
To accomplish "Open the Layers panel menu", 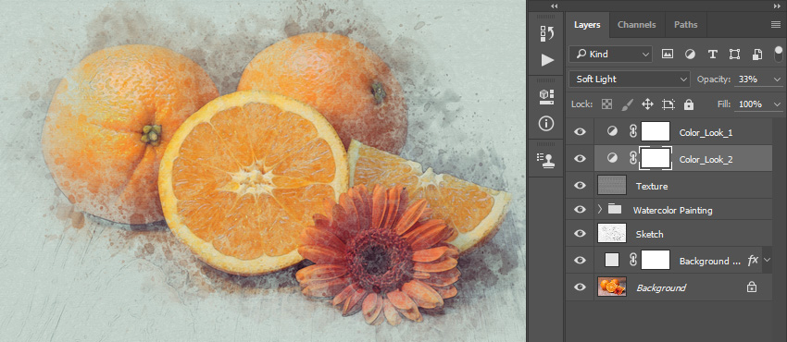I will click(x=776, y=25).
